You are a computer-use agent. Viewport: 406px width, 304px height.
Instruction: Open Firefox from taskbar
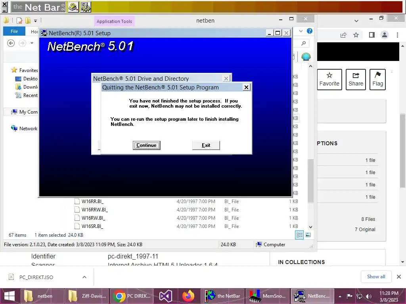tap(188, 296)
